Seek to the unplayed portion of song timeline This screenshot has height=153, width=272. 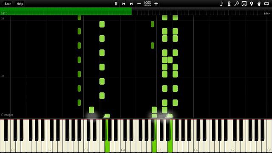[202, 11]
